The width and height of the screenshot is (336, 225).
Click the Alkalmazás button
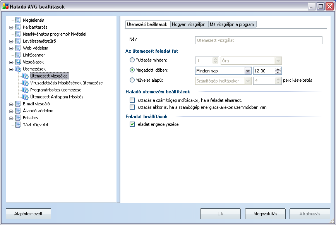pos(310,214)
